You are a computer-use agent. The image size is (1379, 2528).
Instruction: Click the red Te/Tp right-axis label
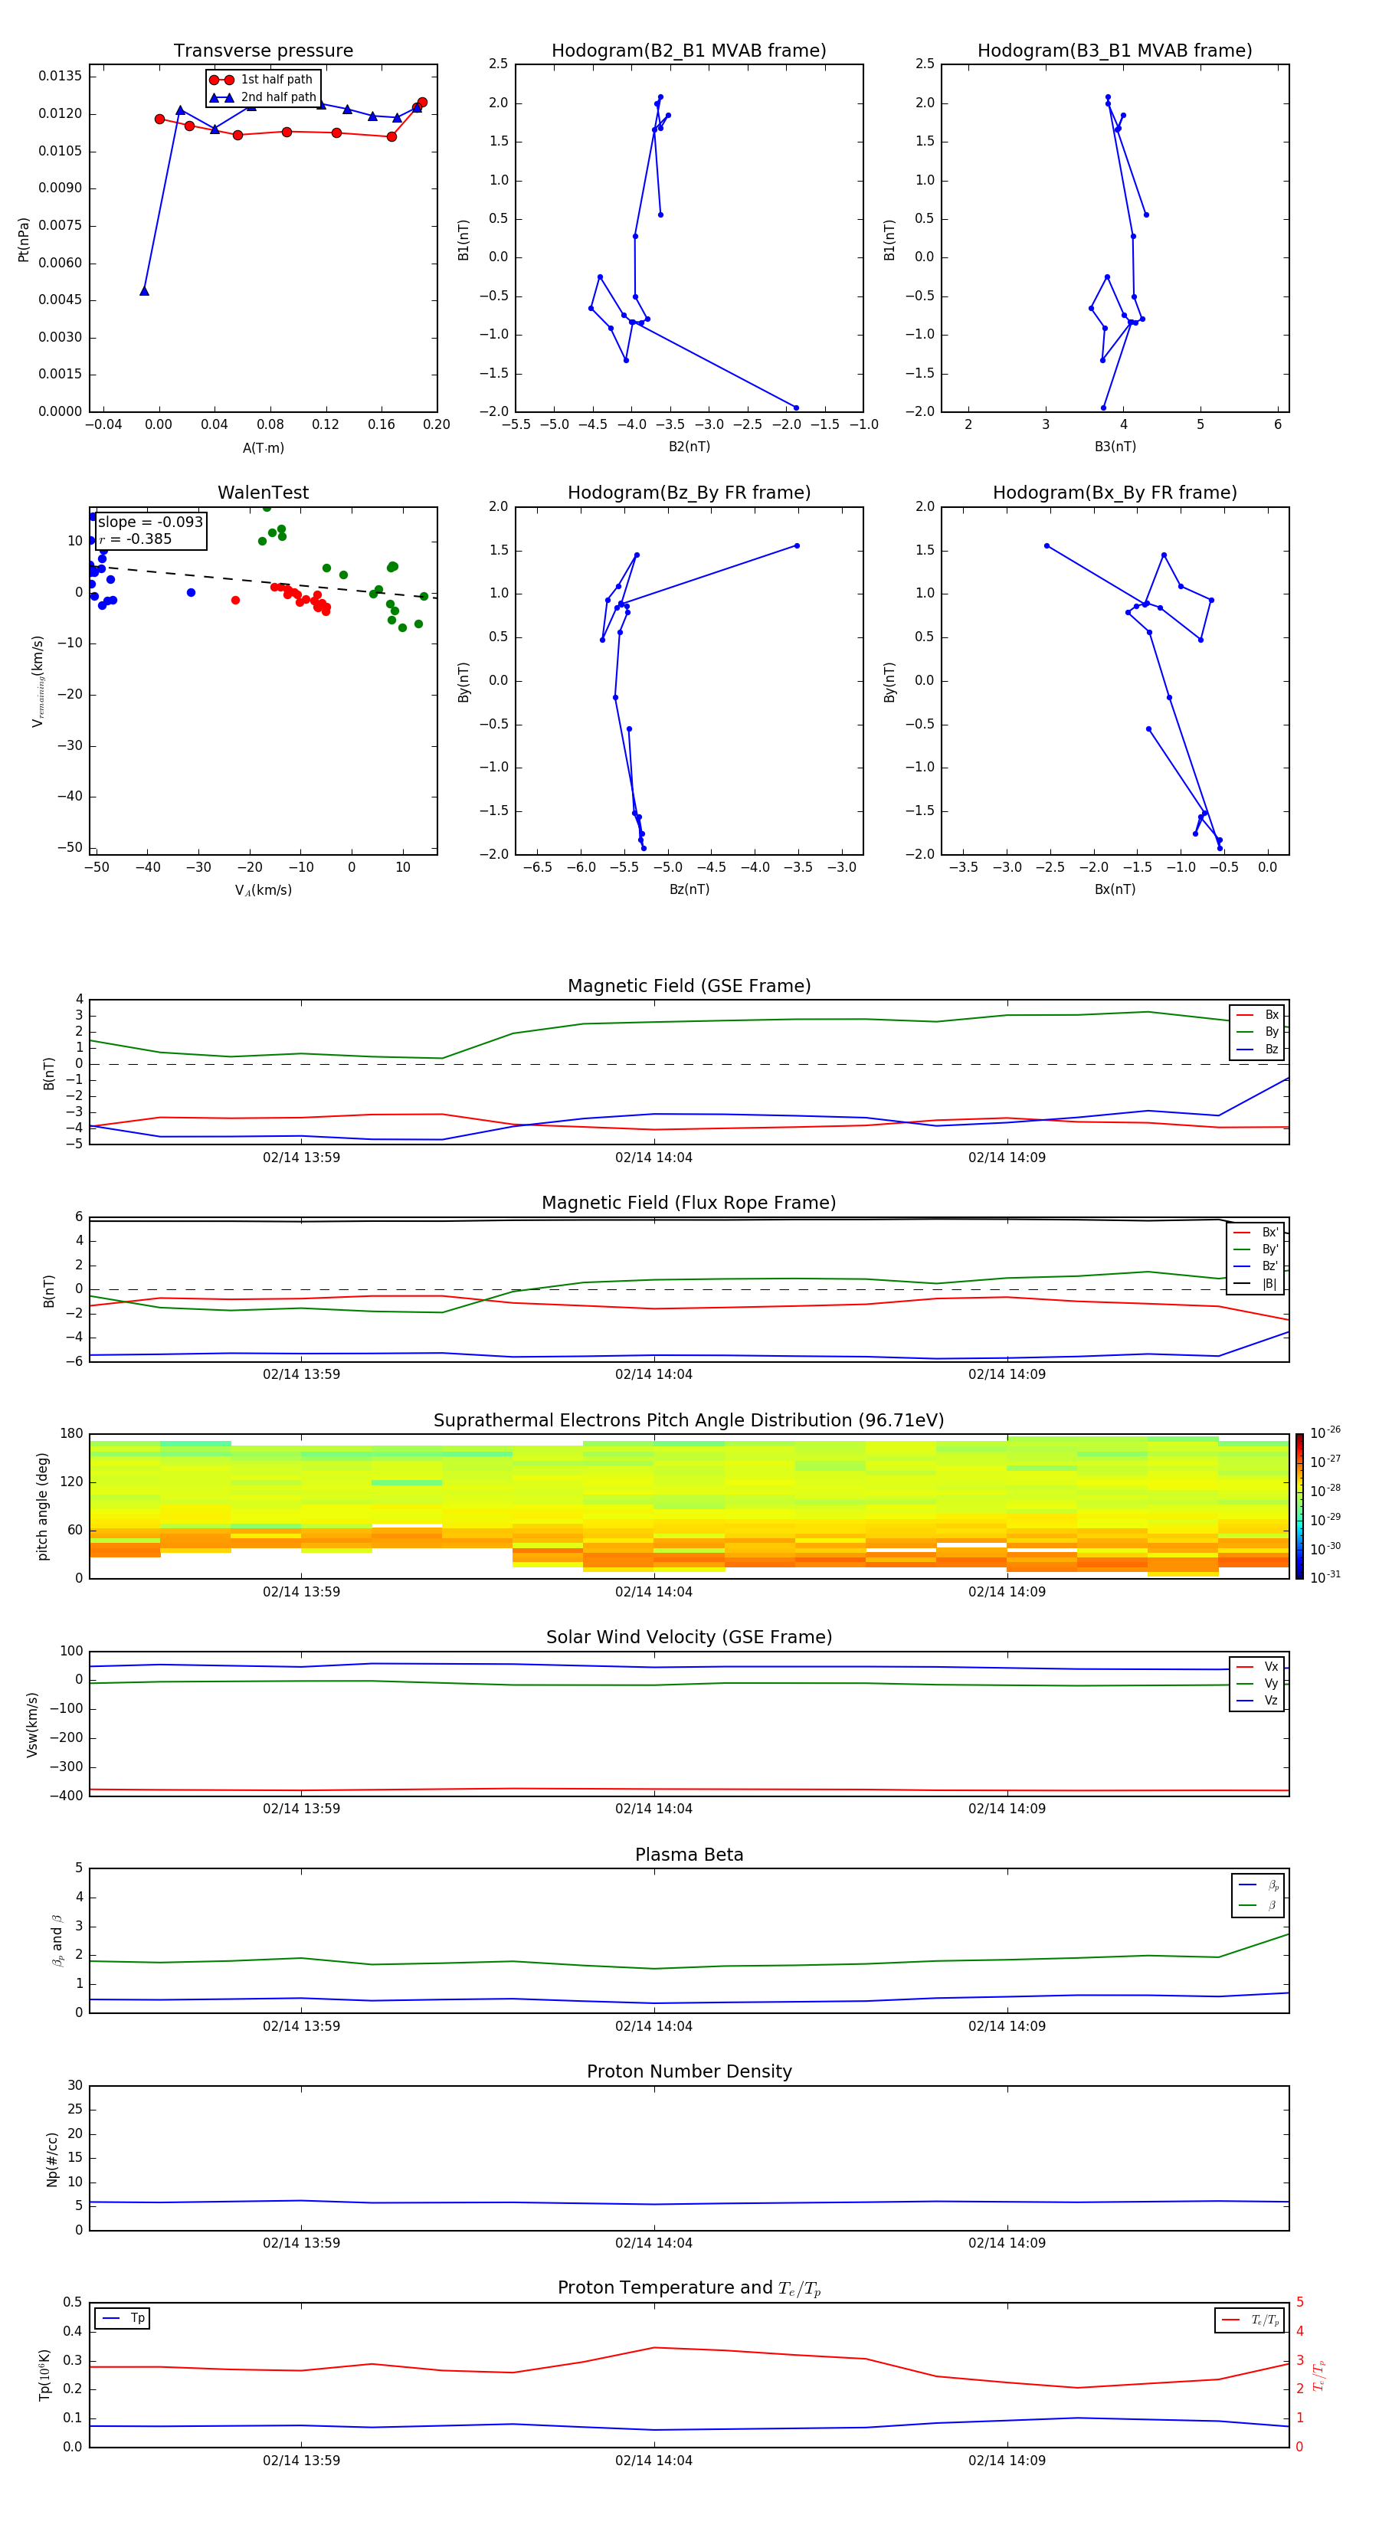point(1319,2375)
